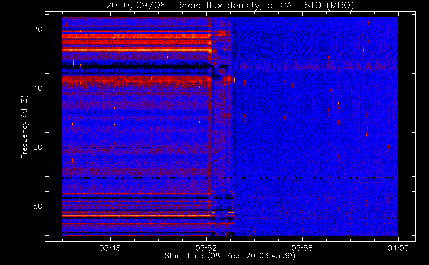Click the 40 frequency tick label
429x265 pixels.
38,88
